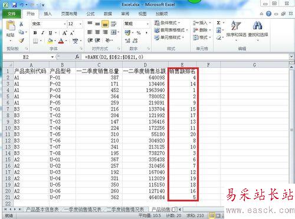Viewport: 295px width, 219px height.
Task: Open the font size dropdown
Action: pos(80,24)
